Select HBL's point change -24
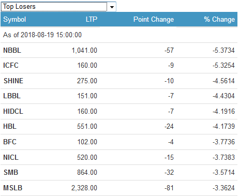The height and width of the screenshot is (196, 239). pyautogui.click(x=169, y=127)
